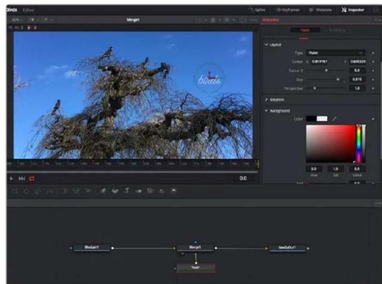Screen dimensions: 382x284
Task: Select the Ellipse mask tool in toolbar
Action: pos(26,191)
